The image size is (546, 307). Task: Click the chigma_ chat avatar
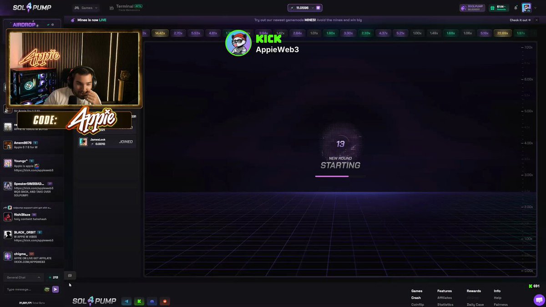point(8,256)
